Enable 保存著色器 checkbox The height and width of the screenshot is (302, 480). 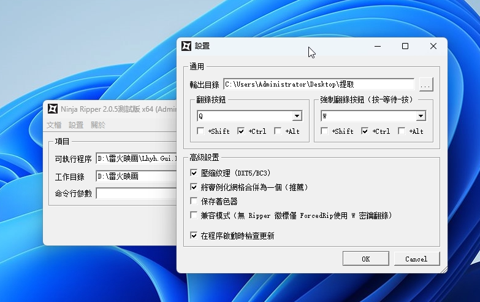194,201
